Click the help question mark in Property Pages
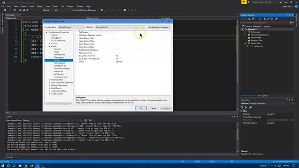Image resolution: width=299 pixels, height=168 pixels. point(162,21)
